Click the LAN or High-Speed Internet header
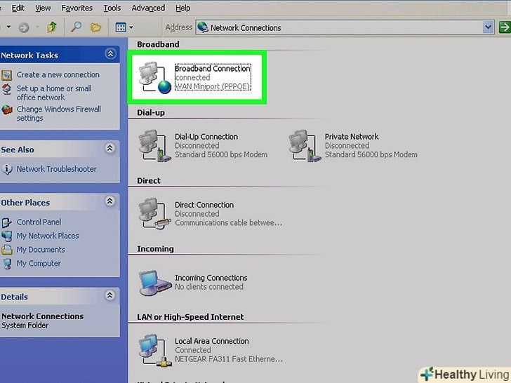The image size is (511, 383). 190,317
